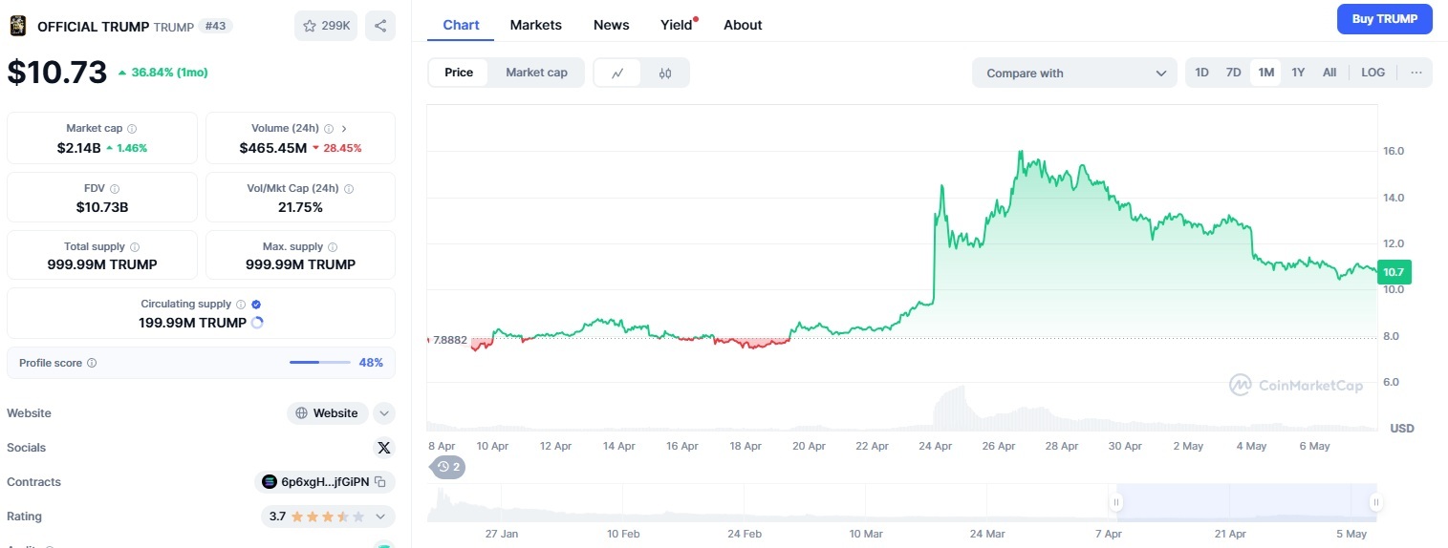Viewport: 1448px width, 548px height.
Task: Expand the Rating 3.7 dropdown
Action: (x=380, y=516)
